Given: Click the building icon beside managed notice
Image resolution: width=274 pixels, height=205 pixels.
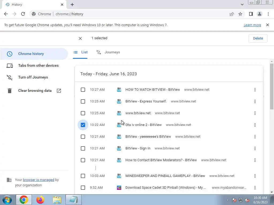Looking at the screenshot, I should pos(9,180).
